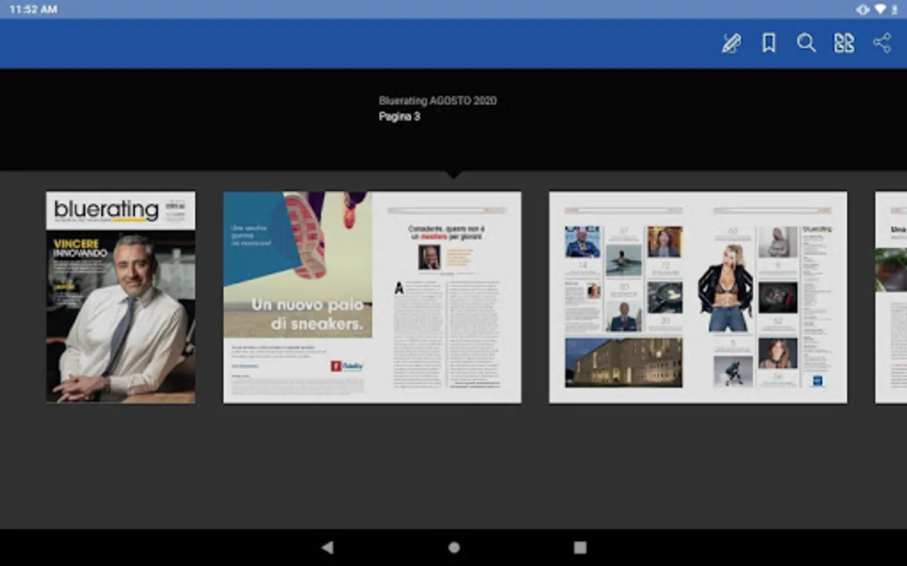
Task: Tap the Wi-Fi status icon
Action: [x=881, y=9]
